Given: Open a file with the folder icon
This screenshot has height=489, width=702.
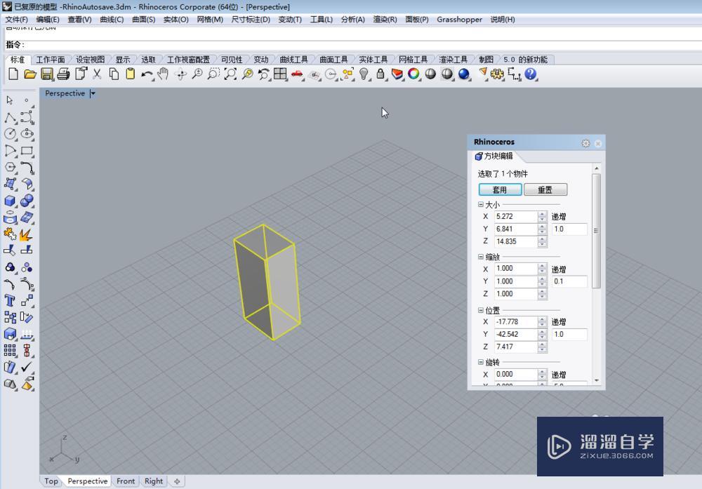Looking at the screenshot, I should click(x=30, y=74).
